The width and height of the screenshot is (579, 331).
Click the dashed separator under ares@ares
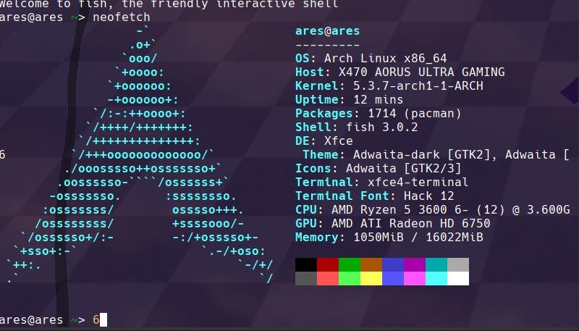click(328, 45)
